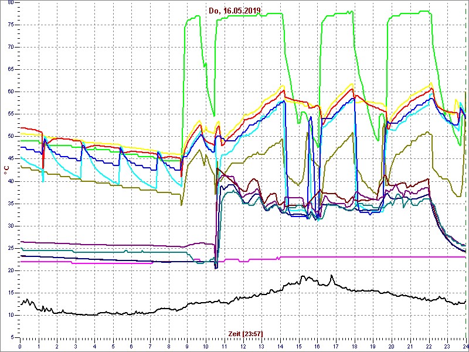This screenshot has width=469, height=352.
Task: Click hour 13 on the time axis
Action: (x=261, y=347)
